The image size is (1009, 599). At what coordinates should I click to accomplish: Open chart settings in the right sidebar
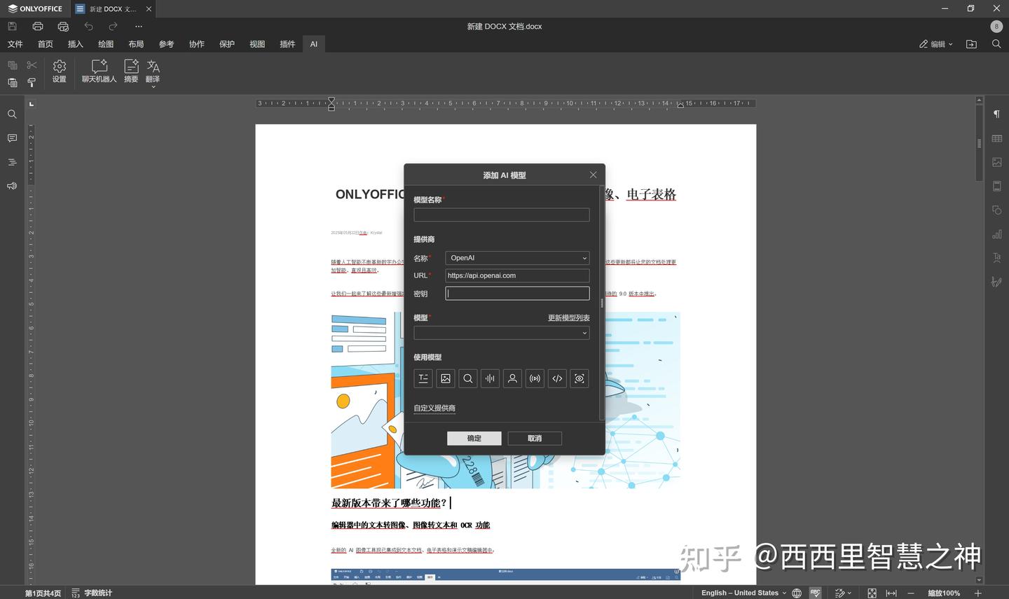pos(996,234)
